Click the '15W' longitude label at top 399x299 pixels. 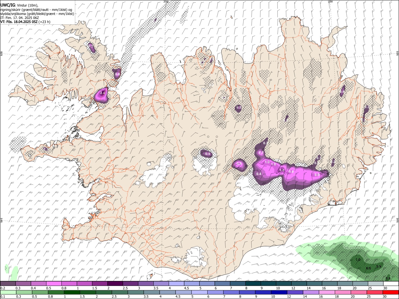click(330, 2)
